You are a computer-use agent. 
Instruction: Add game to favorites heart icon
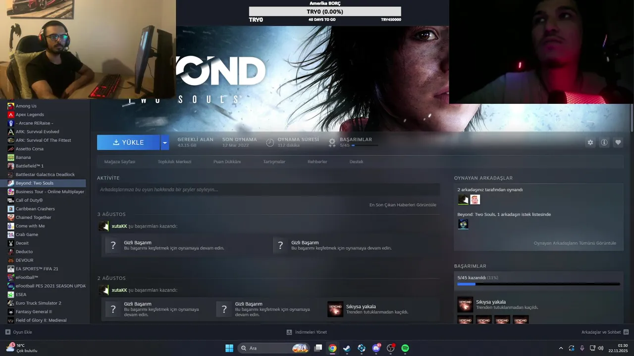click(x=618, y=142)
